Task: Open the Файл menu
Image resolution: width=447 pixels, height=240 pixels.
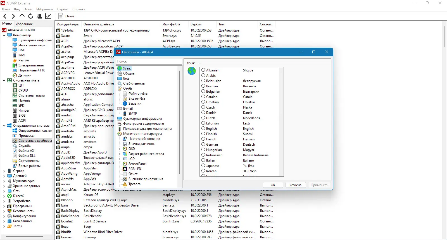Action: 6,9
